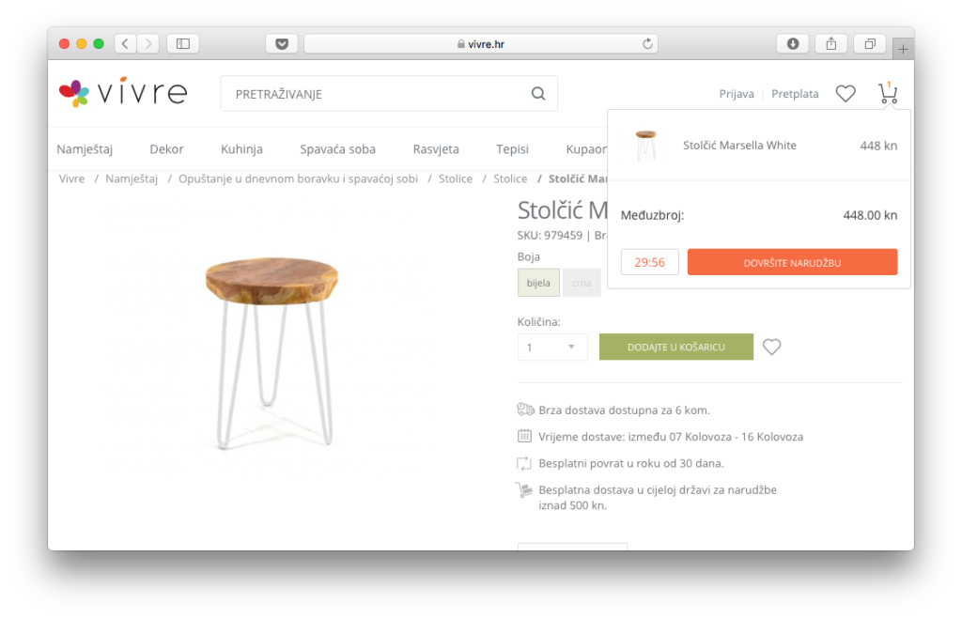Click the Pretraživanje search field
This screenshot has height=619, width=962.
[x=376, y=94]
